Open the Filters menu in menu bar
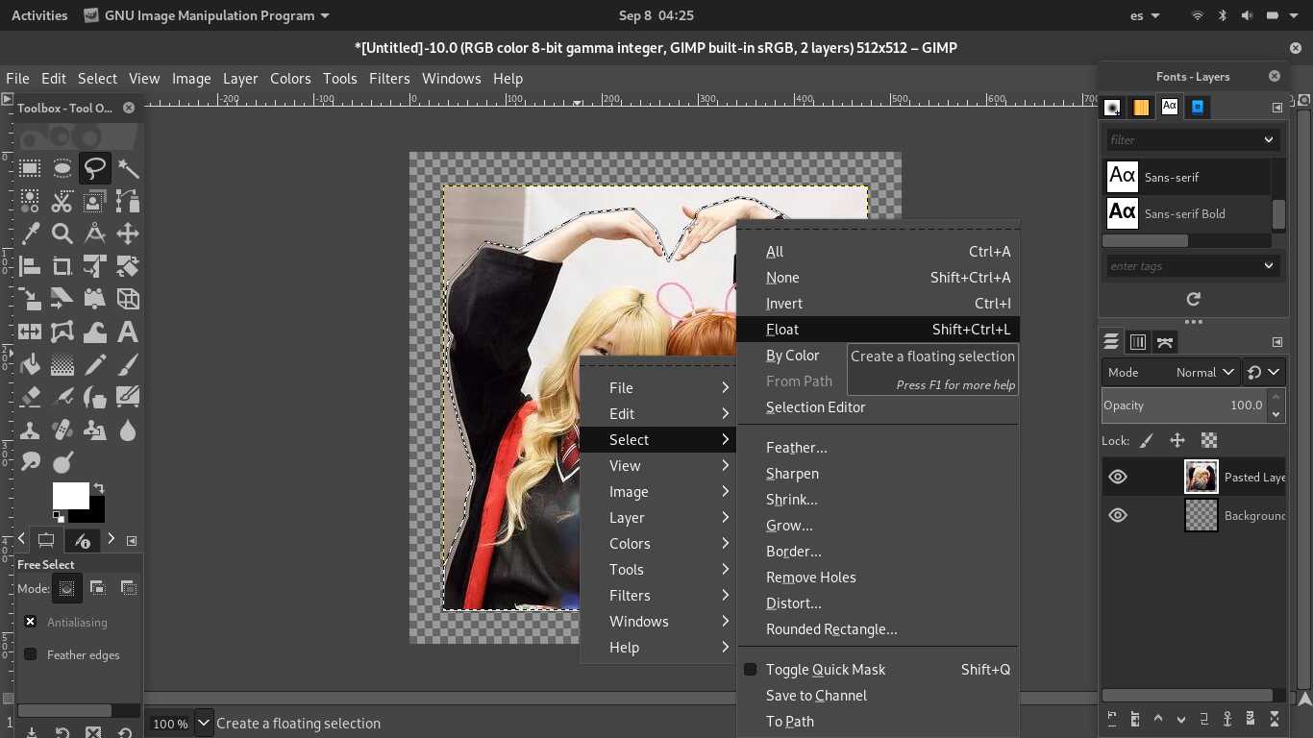The height and width of the screenshot is (738, 1313). coord(389,79)
